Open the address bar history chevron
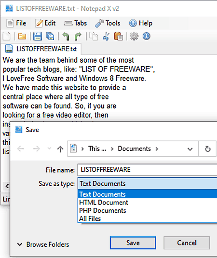Screen dimensions: 217x258 190,149
